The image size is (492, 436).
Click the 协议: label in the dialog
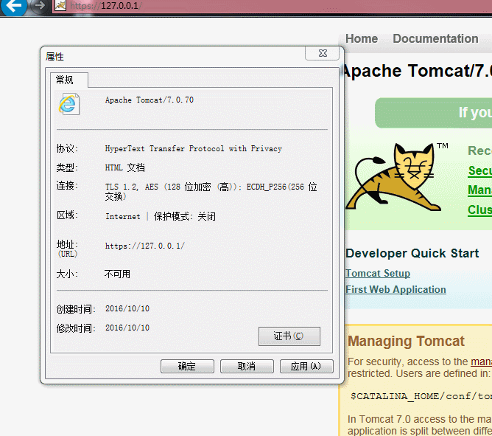point(67,148)
